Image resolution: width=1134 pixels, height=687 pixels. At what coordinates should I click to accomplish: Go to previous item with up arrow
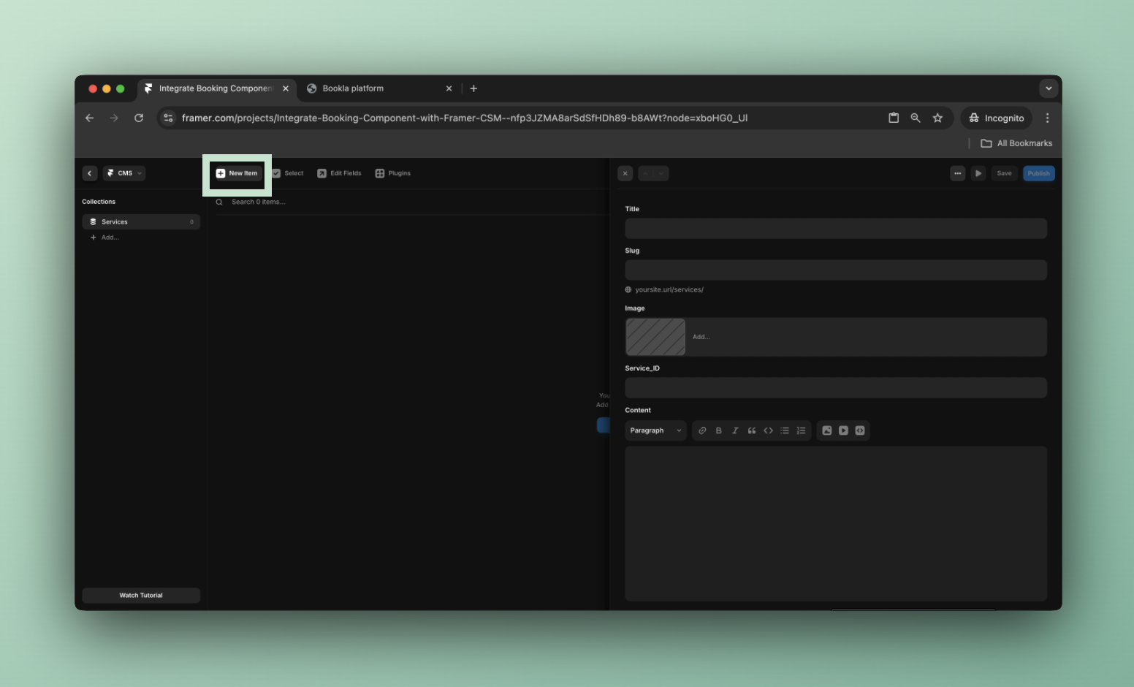click(646, 173)
